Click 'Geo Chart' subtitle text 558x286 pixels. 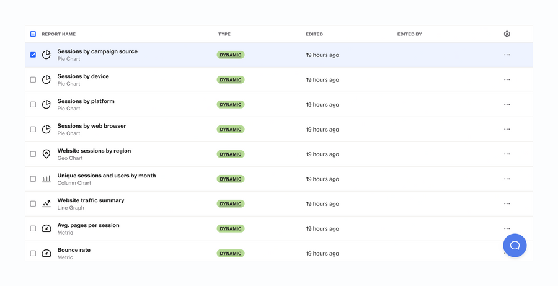[x=70, y=158]
